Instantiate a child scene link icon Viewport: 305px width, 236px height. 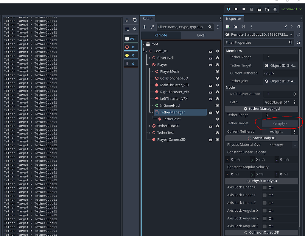pos(152,27)
